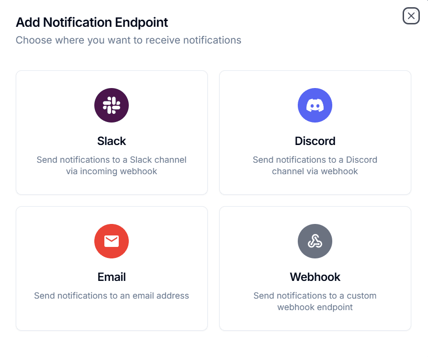The width and height of the screenshot is (428, 357).
Task: Click the Email card heading
Action: [x=112, y=277]
